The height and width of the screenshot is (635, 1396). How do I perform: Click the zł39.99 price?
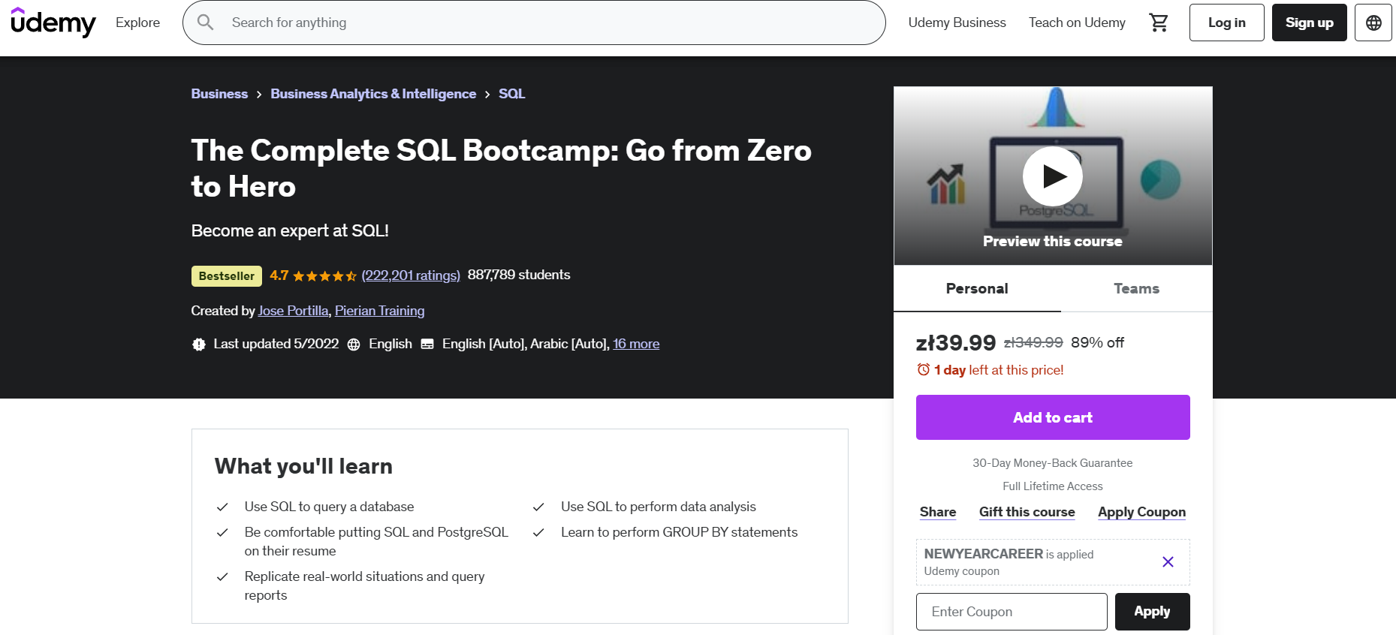click(x=956, y=342)
